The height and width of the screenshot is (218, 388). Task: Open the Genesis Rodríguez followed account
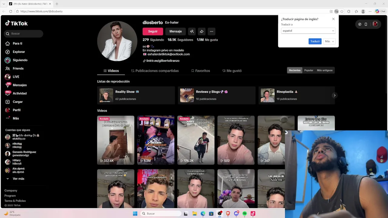click(x=21, y=154)
